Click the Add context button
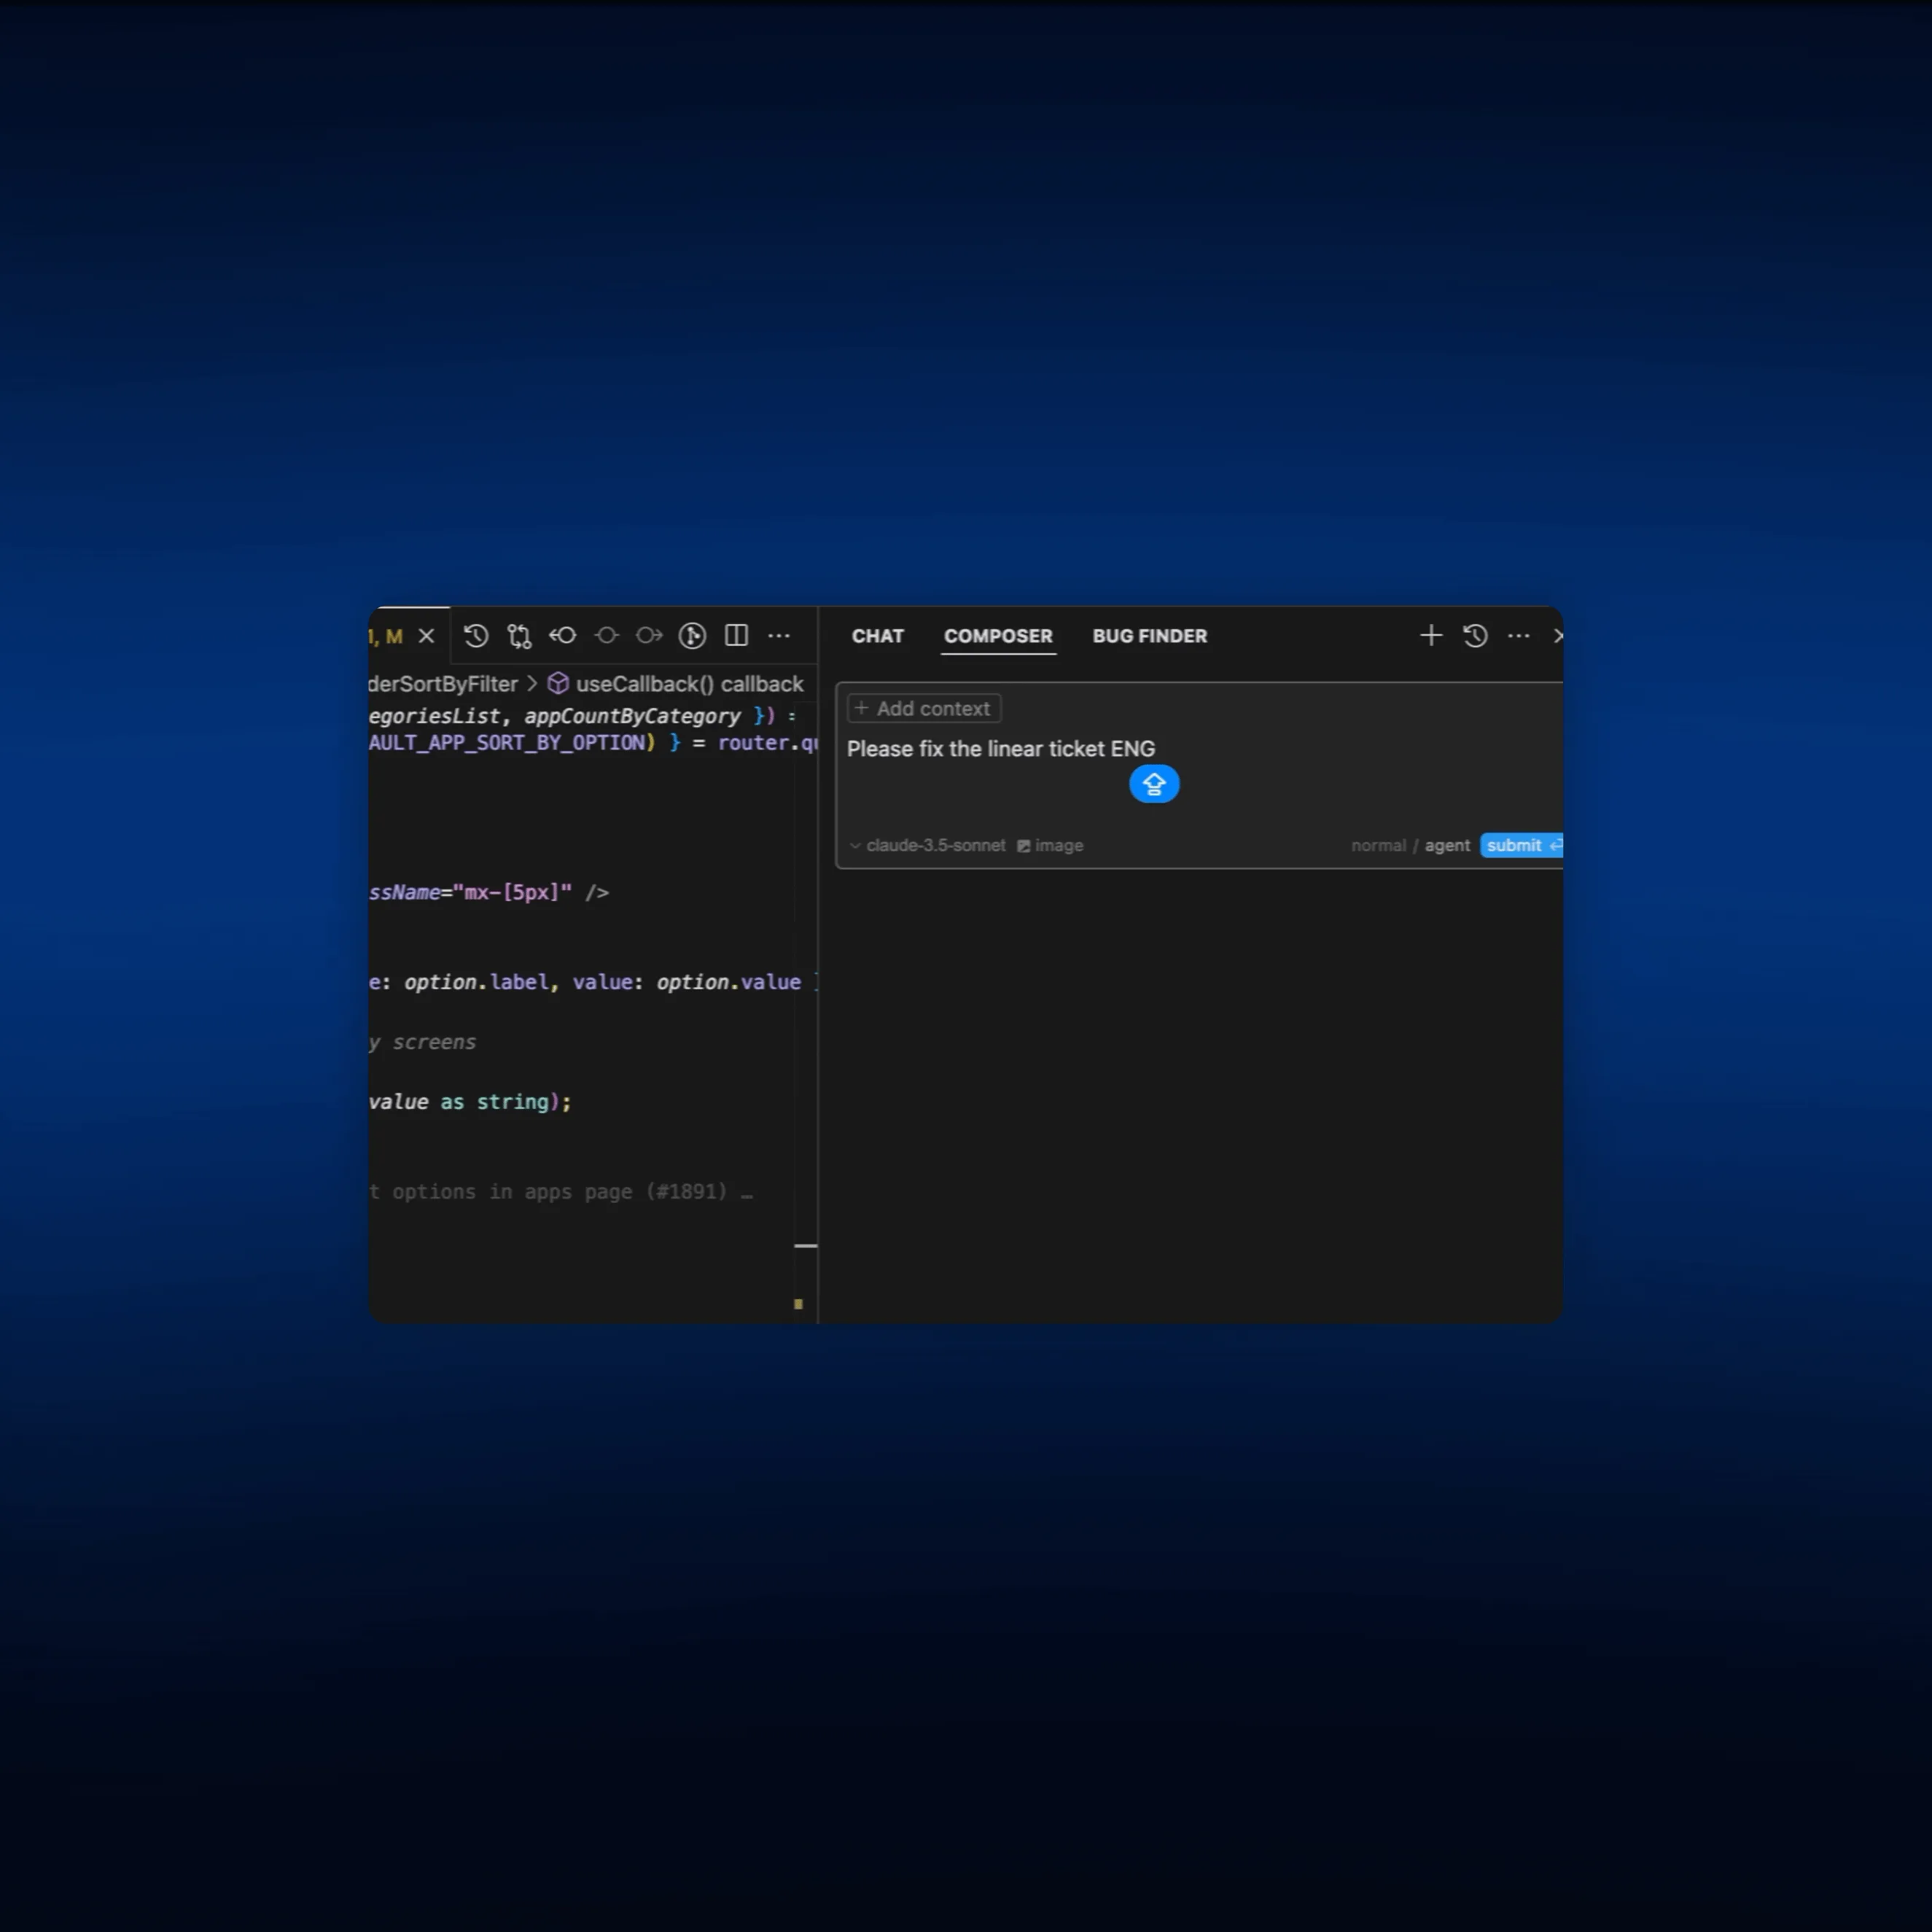The image size is (1932, 1932). (x=923, y=709)
